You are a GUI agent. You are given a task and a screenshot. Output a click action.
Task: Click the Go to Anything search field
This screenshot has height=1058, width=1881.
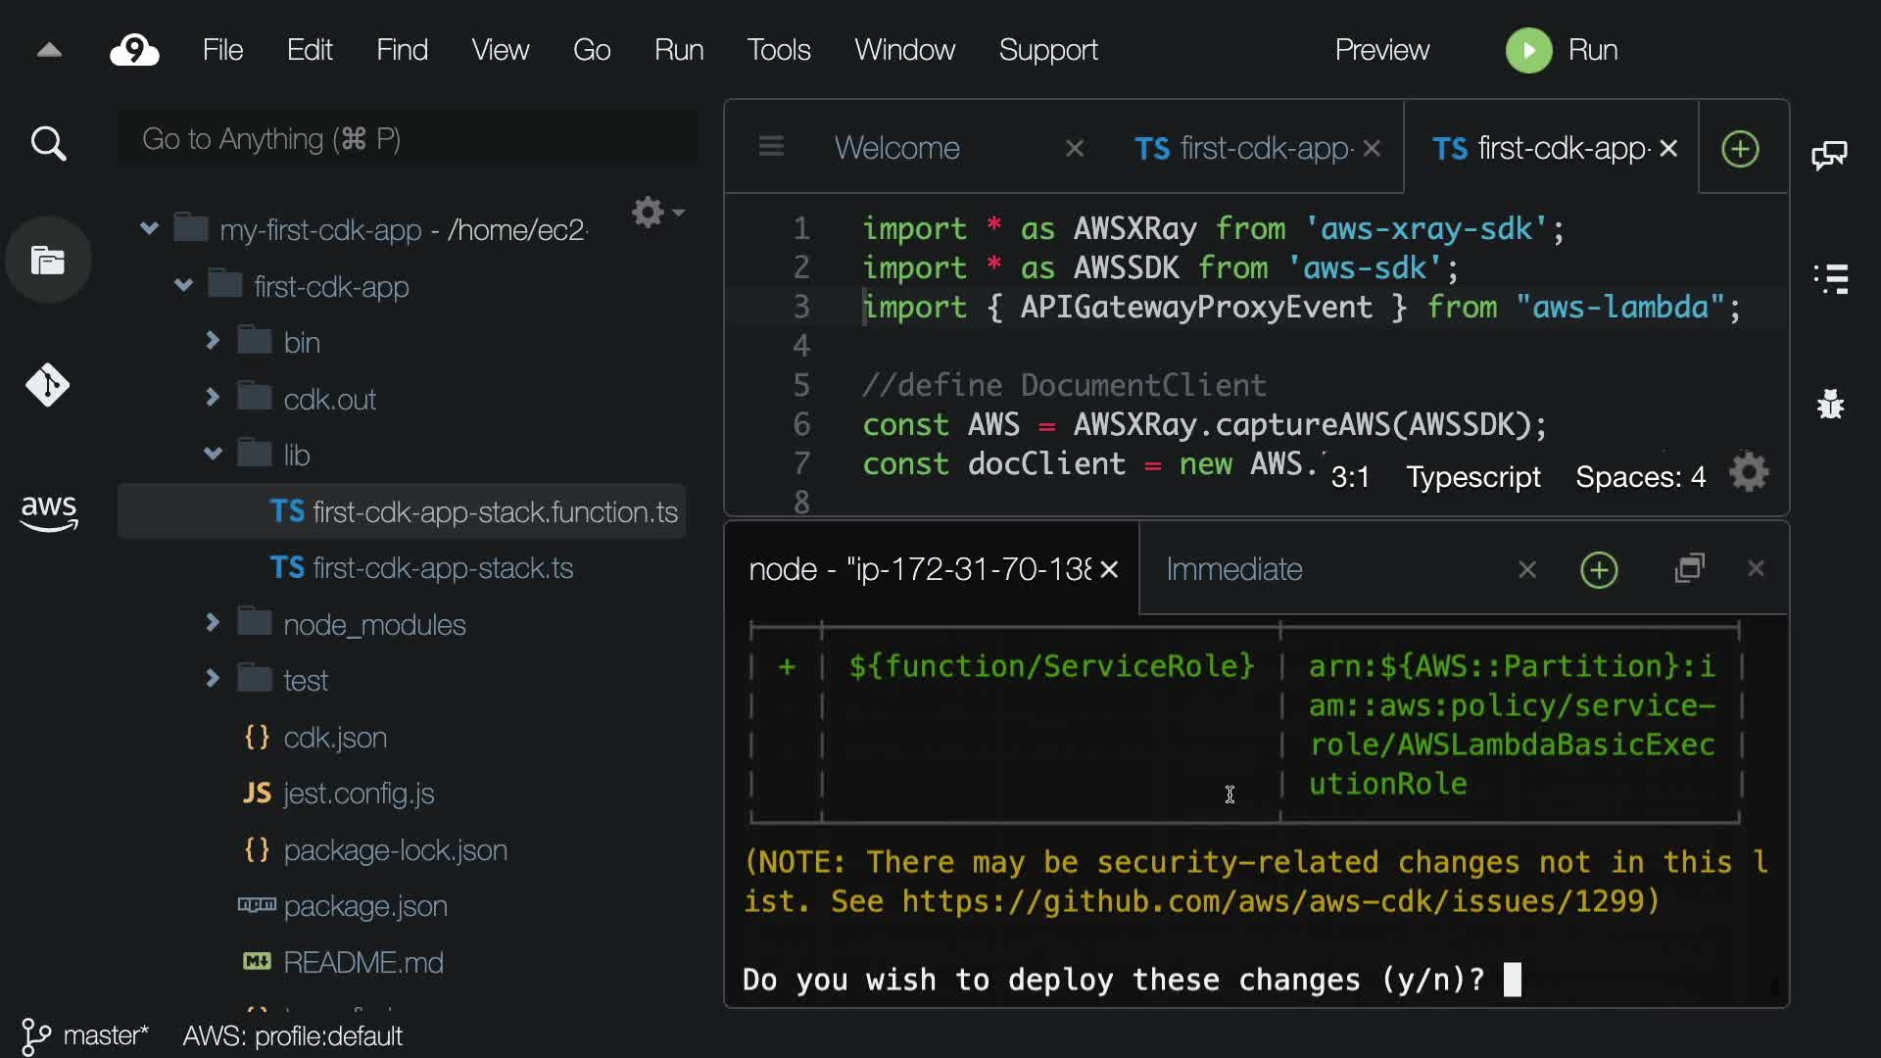click(407, 139)
